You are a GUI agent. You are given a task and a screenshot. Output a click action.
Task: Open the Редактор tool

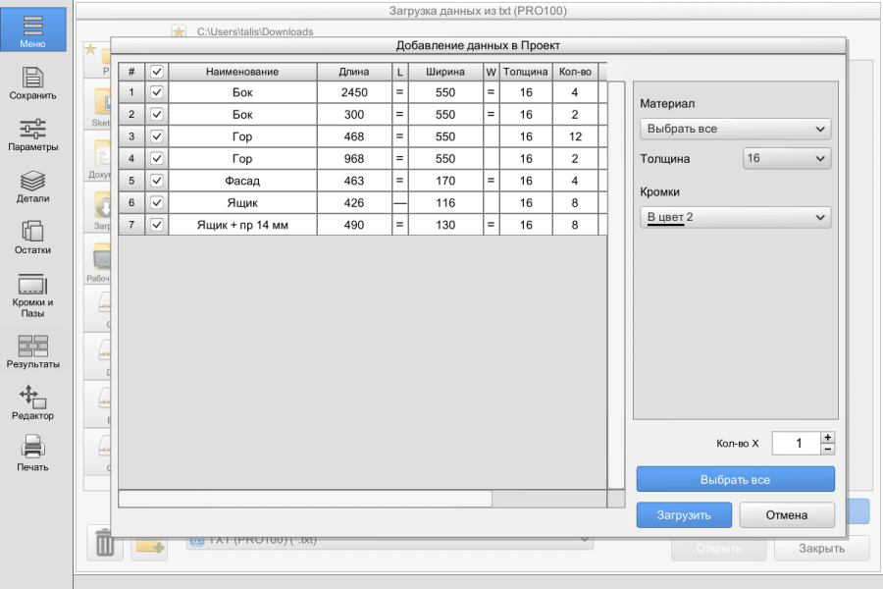pos(32,403)
